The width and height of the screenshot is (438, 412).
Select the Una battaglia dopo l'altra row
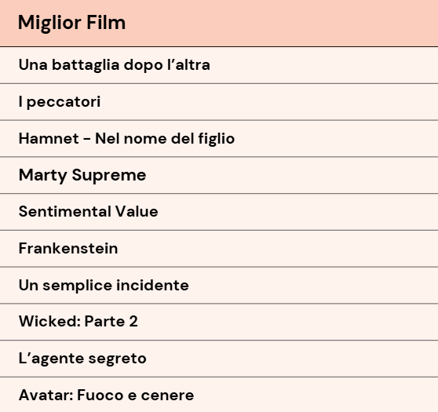click(x=219, y=65)
